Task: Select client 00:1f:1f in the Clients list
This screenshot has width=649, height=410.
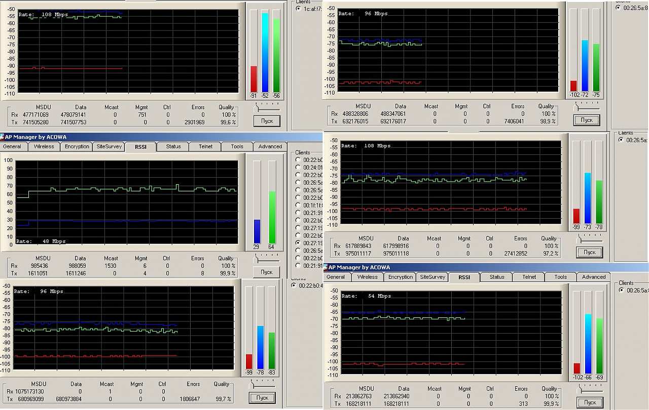Action: coord(299,206)
